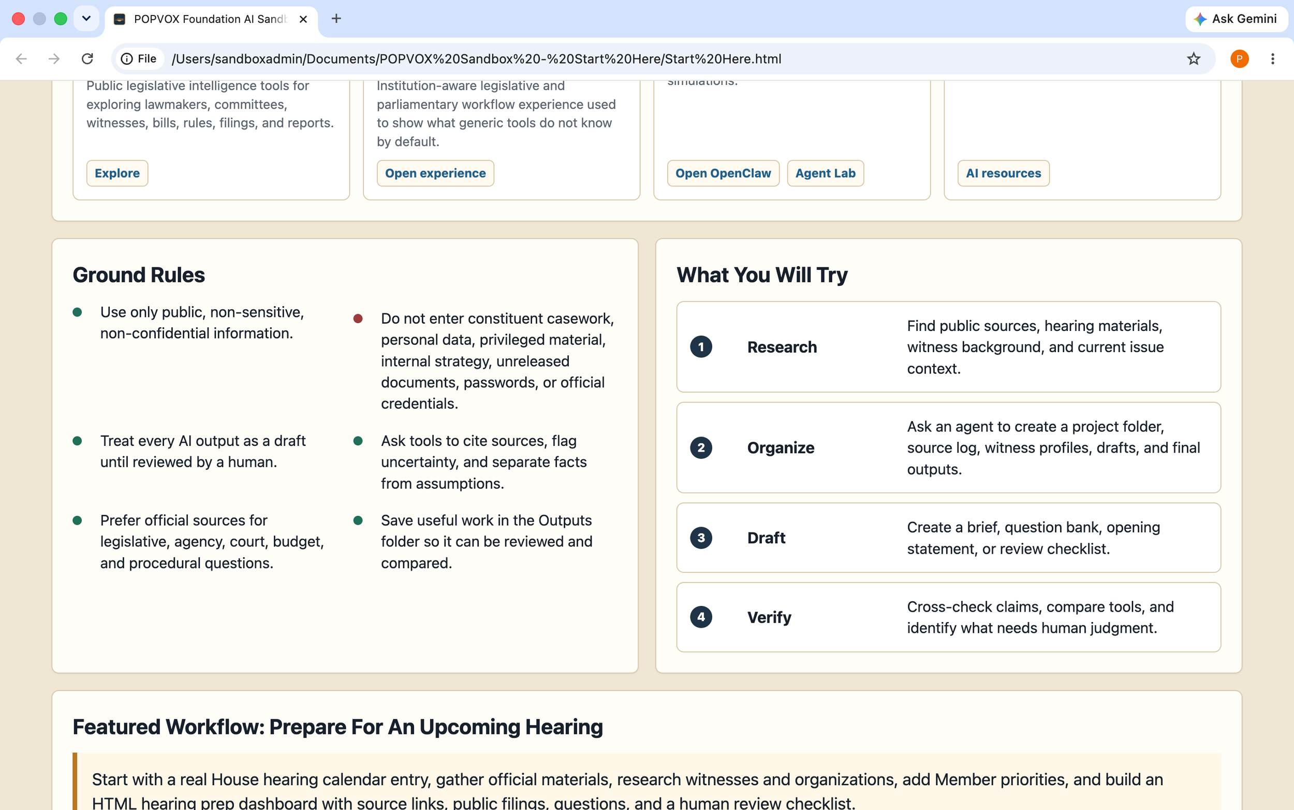The image size is (1294, 810).
Task: Click the 'Find public sources, hearing materials' description
Action: pyautogui.click(x=1035, y=346)
